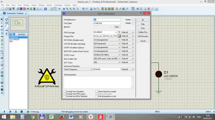The width and height of the screenshot is (215, 120).
Task: Click the Cut scissors icon
Action: click(x=91, y=9)
